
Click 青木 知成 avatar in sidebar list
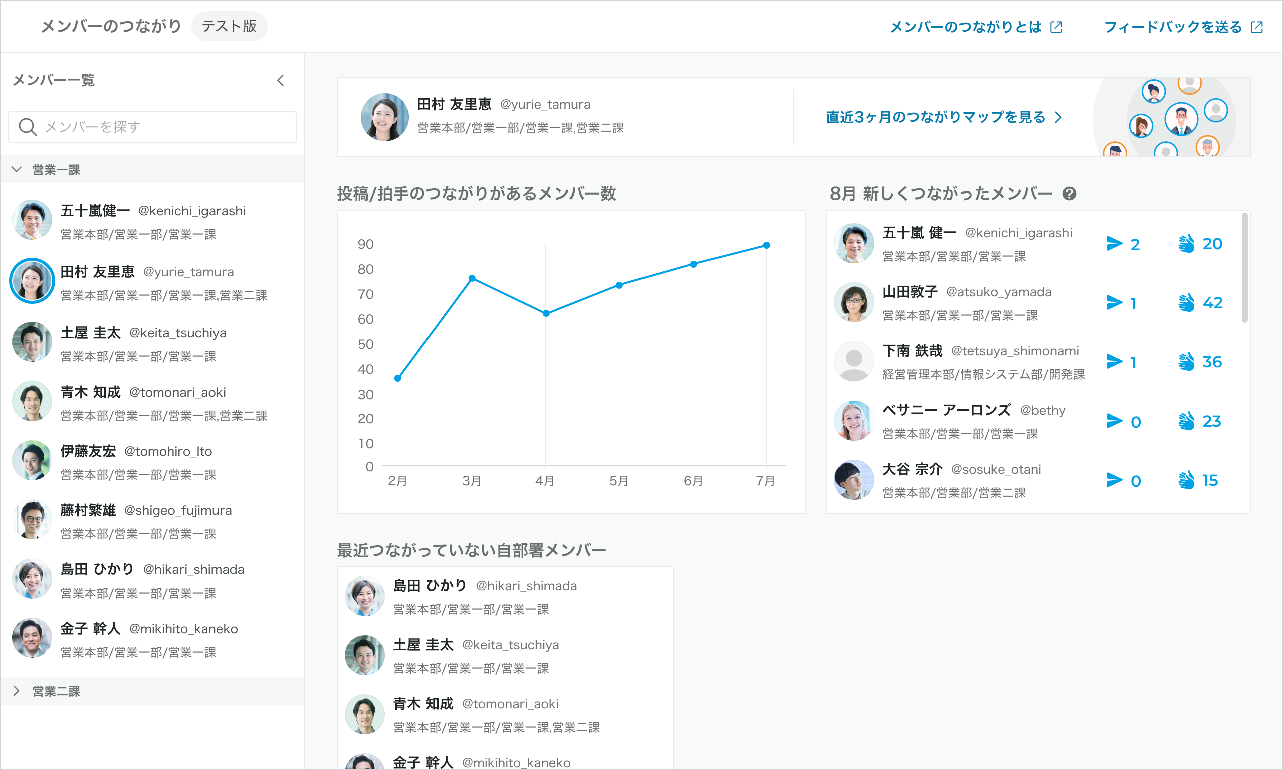pyautogui.click(x=32, y=401)
